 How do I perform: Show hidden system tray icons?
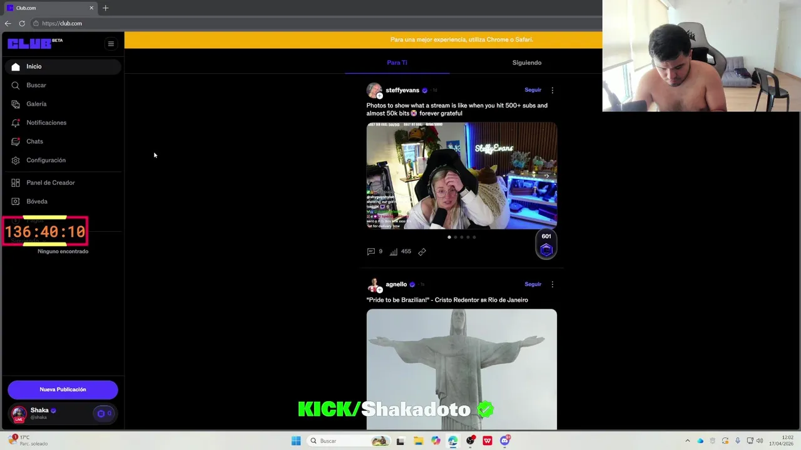688,441
